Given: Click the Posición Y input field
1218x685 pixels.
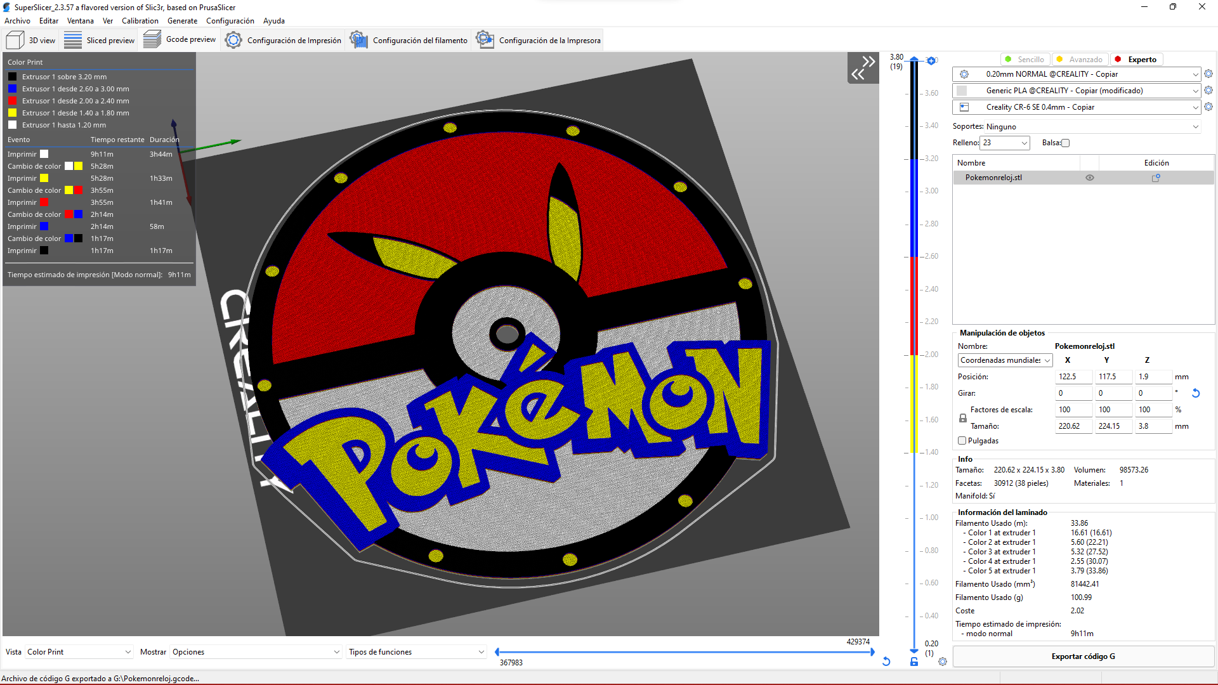Looking at the screenshot, I should (1114, 377).
